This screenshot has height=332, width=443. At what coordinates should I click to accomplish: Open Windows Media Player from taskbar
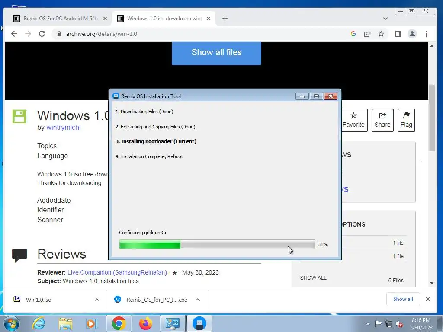[91, 323]
